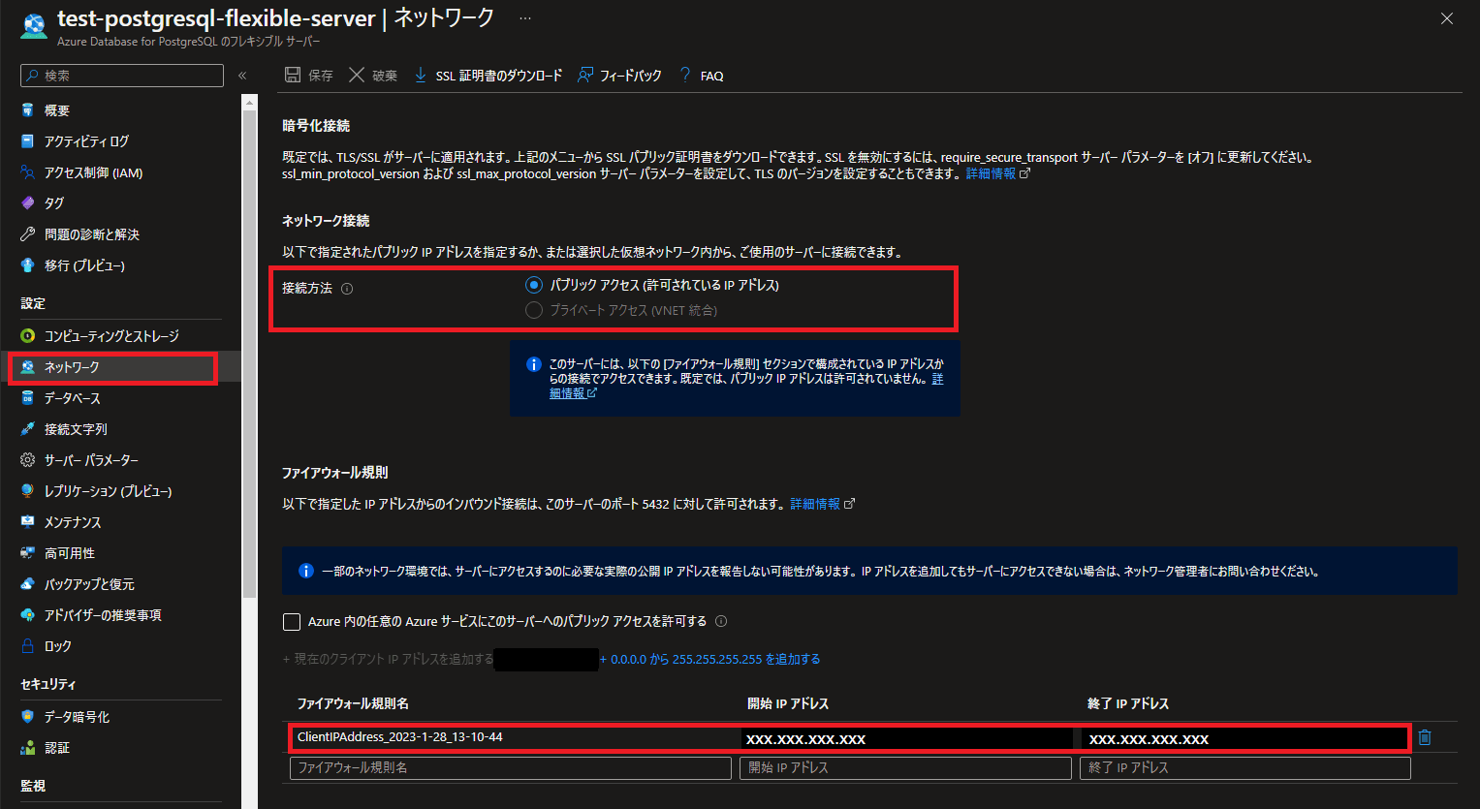Screen dimensions: 1480x809
Task: Click the 概要 overview icon
Action: click(x=27, y=110)
